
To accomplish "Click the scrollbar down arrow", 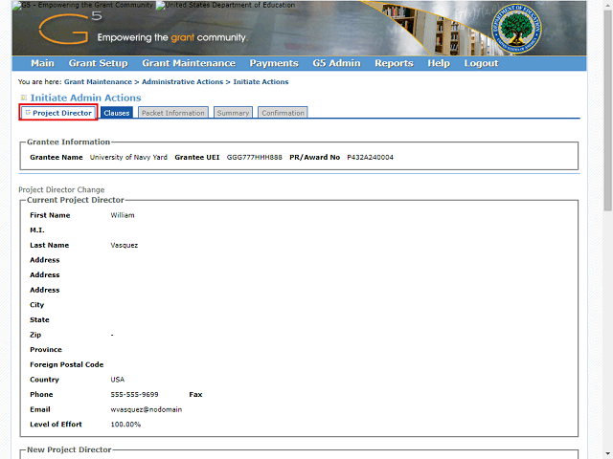I will tap(607, 455).
